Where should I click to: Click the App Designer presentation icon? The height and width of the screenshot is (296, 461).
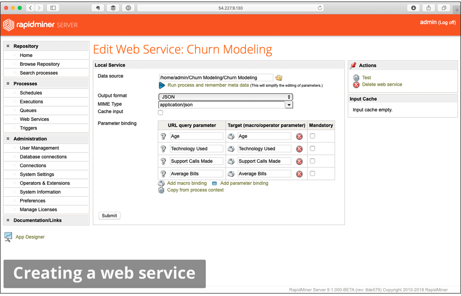8,237
